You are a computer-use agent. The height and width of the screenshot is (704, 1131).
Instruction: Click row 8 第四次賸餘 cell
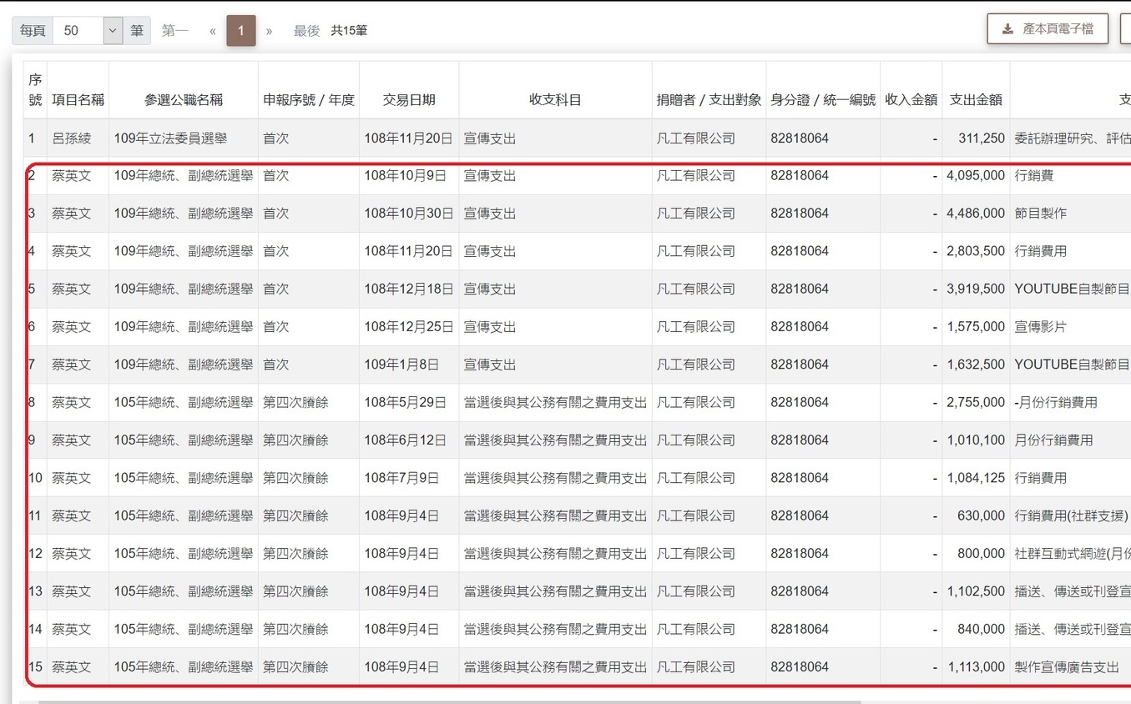[295, 403]
